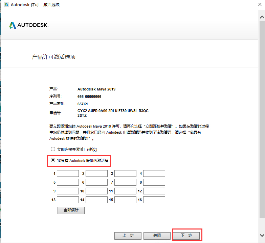Click activation code field 15
This screenshot has width=265, height=243.
click(x=125, y=200)
